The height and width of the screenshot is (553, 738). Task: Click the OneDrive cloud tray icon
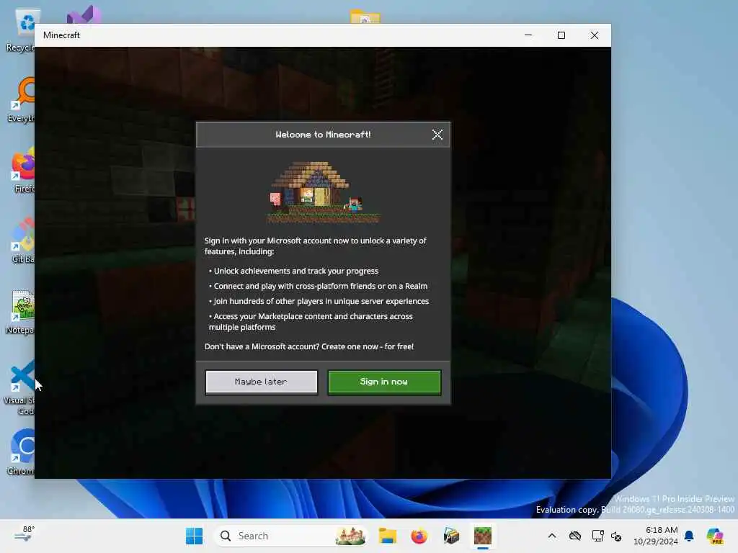pyautogui.click(x=574, y=536)
